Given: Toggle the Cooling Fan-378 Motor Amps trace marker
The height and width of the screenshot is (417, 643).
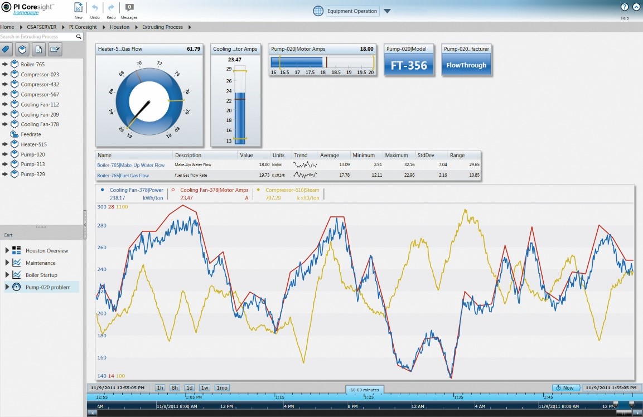Looking at the screenshot, I should point(173,190).
